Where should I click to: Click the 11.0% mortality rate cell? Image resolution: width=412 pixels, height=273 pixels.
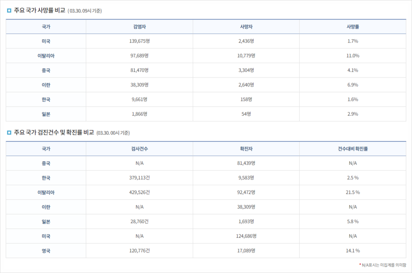click(353, 56)
